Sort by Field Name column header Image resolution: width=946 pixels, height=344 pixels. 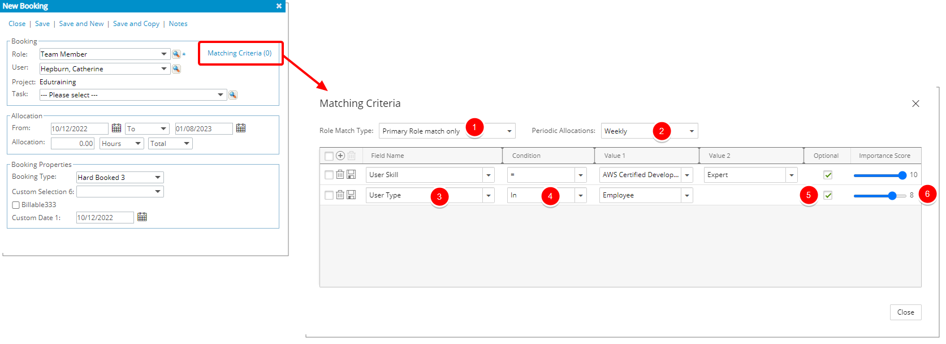387,156
